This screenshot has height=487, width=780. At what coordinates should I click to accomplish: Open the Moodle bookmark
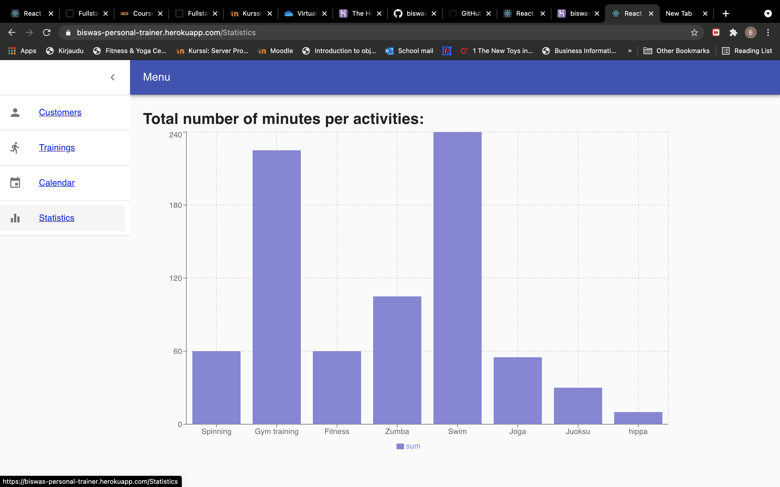(x=276, y=51)
